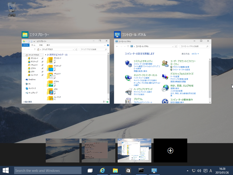Select デスクトップ in the Explorer sidebar
The image size is (233, 175).
click(x=34, y=62)
